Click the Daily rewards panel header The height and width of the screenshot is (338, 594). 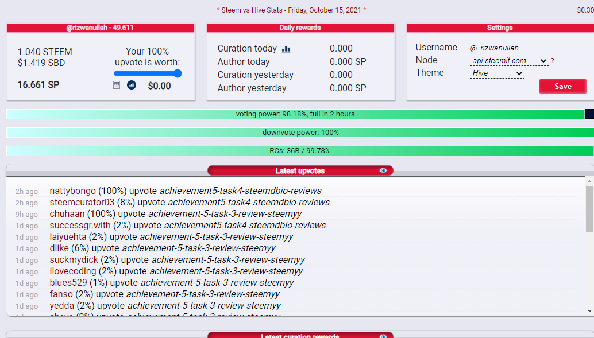point(300,28)
